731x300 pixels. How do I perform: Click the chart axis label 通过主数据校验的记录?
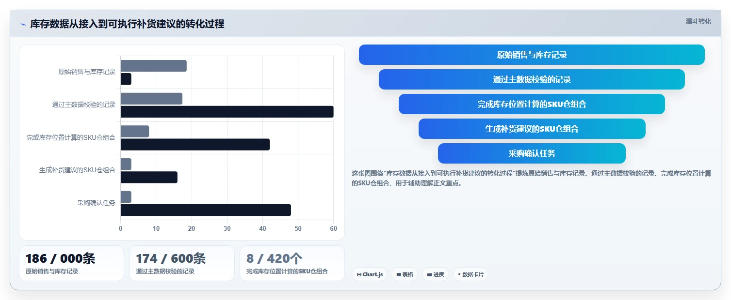pyautogui.click(x=84, y=105)
